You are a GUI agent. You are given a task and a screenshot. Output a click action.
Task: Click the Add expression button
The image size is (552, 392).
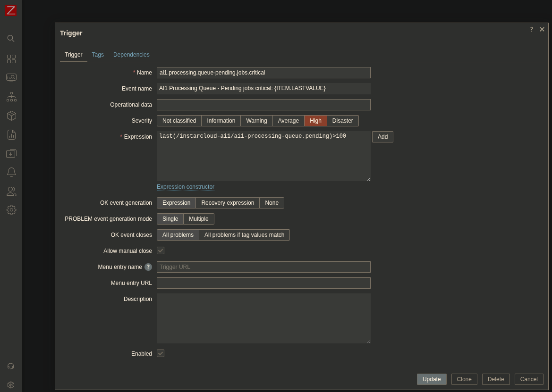(382, 137)
